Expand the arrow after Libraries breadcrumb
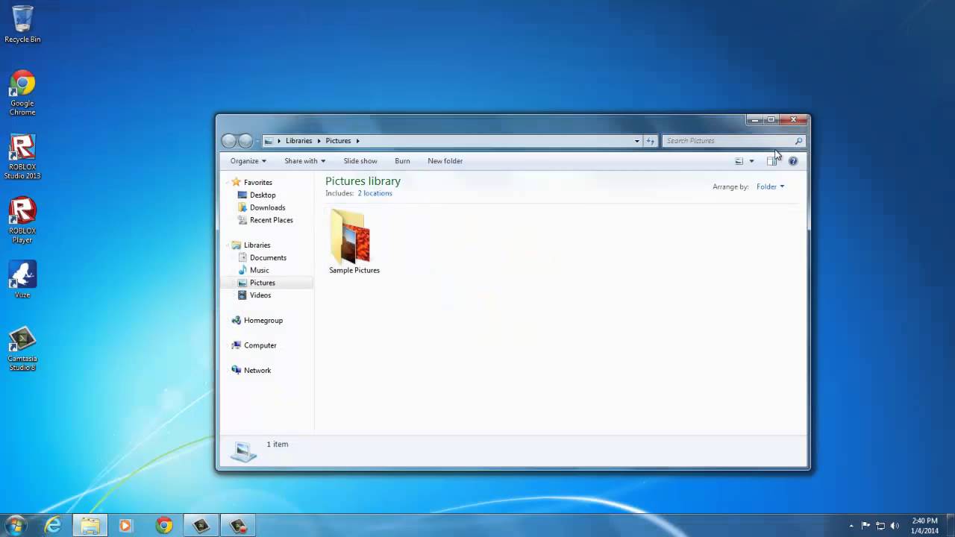 click(319, 141)
